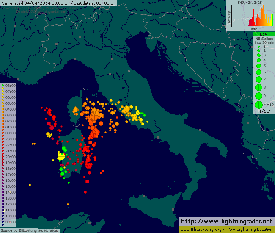275x233 pixels.
Task: Click the 807267/63060 counter at the bottom
Action: pos(49,230)
